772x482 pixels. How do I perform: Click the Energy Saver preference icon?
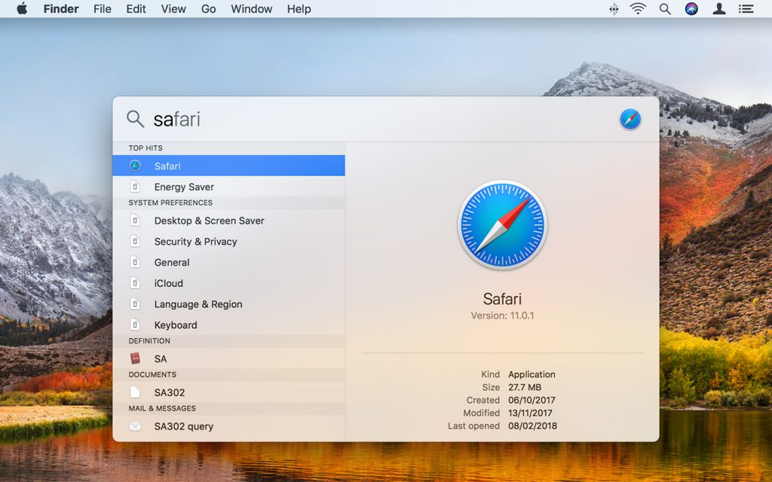[135, 187]
